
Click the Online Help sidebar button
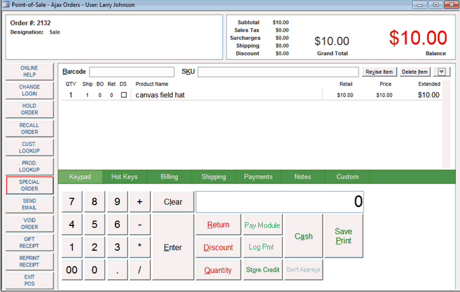click(29, 71)
